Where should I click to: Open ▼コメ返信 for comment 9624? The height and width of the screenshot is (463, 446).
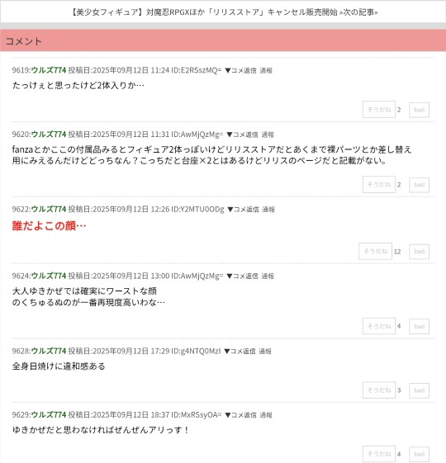[242, 276]
